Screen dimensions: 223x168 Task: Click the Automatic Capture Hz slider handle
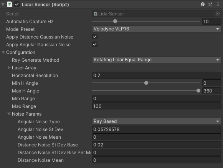pos(115,21)
